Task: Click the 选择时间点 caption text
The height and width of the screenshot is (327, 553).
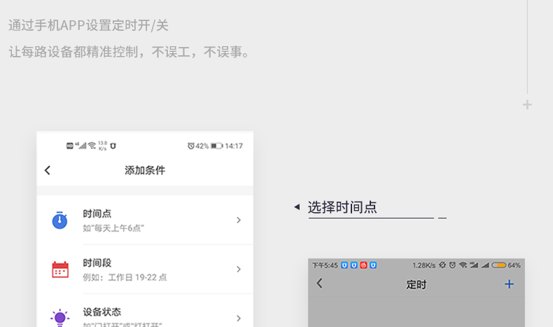Action: point(342,207)
